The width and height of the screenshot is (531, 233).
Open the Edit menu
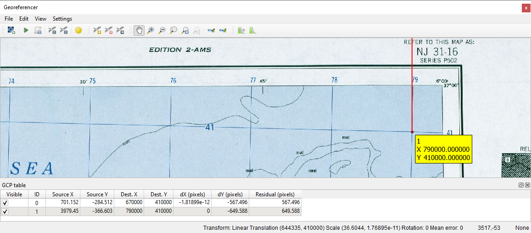(24, 19)
